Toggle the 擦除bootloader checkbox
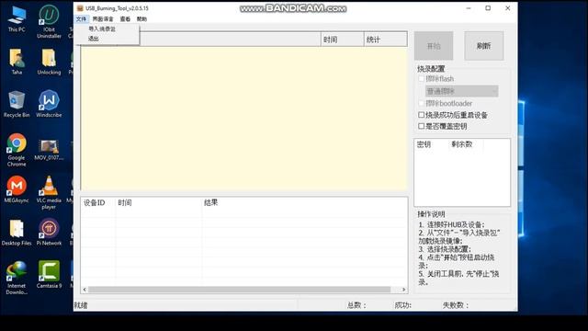This screenshot has width=588, height=331. click(x=421, y=103)
